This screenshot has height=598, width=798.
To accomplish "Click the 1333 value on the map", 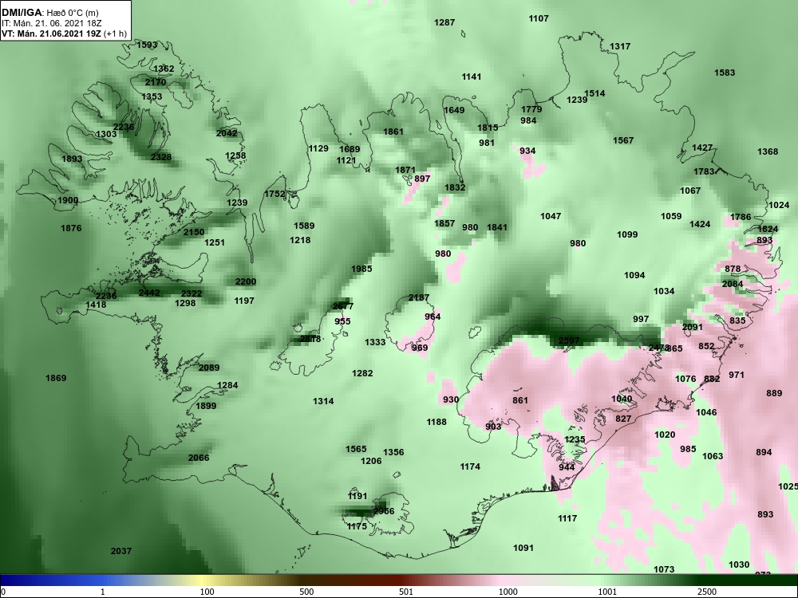I will pos(375,342).
